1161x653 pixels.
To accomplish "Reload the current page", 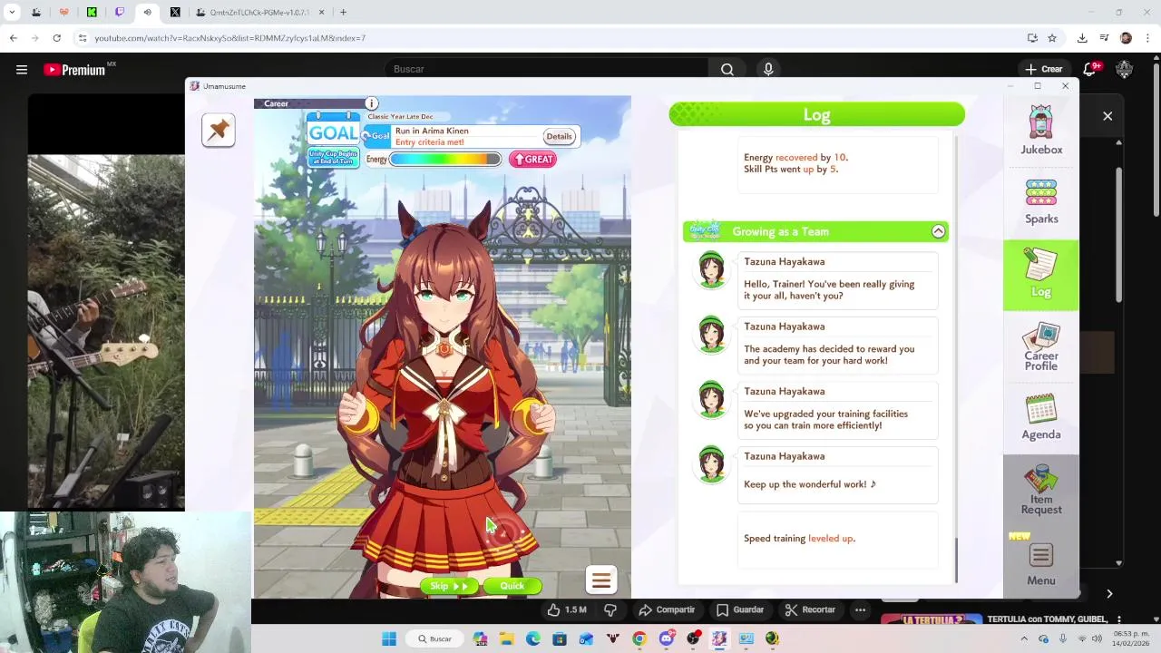I will (x=56, y=38).
